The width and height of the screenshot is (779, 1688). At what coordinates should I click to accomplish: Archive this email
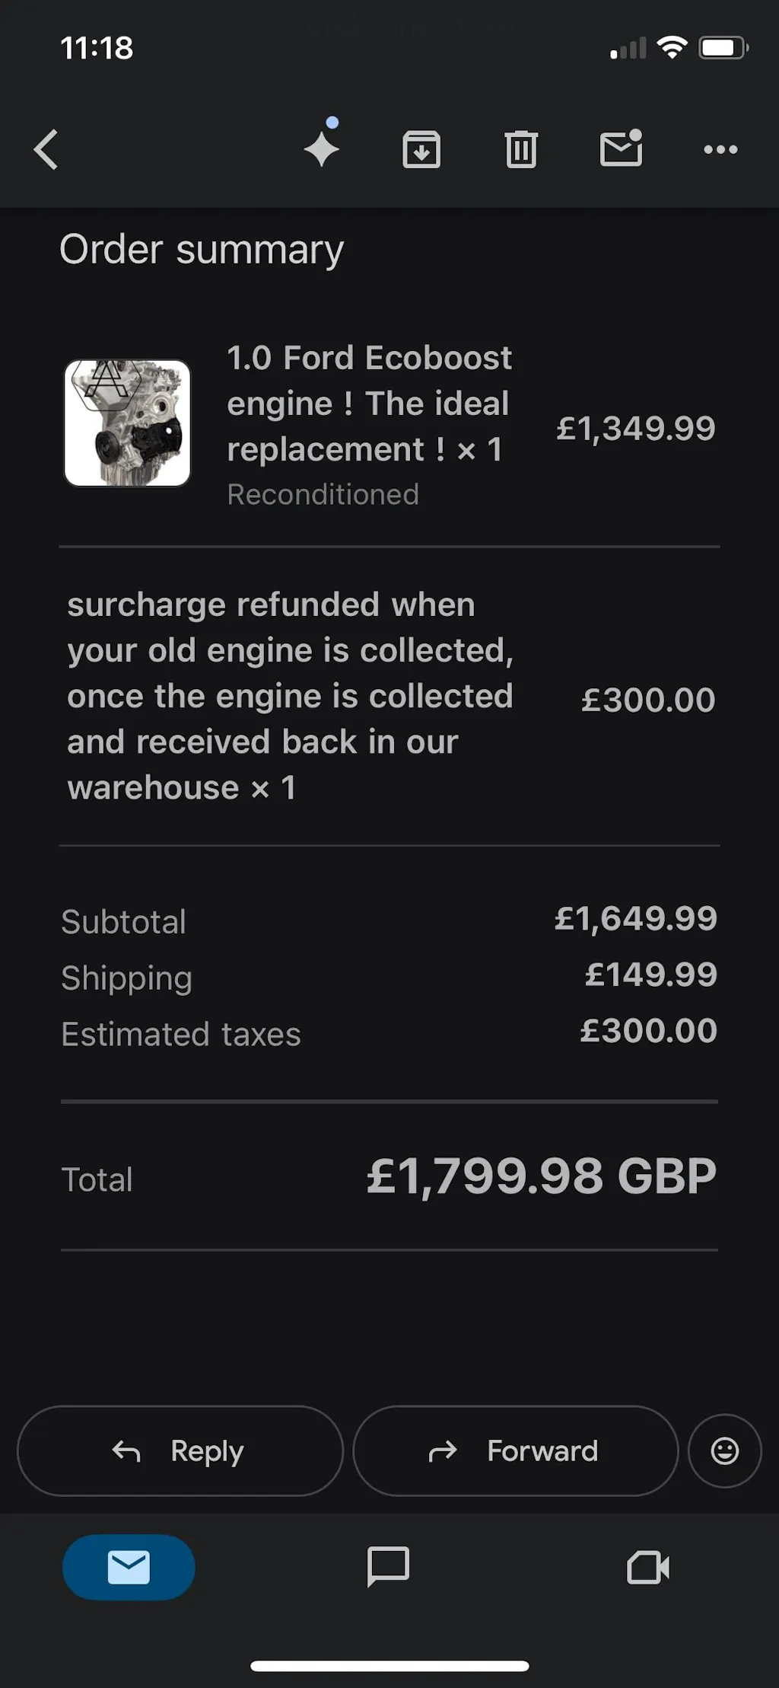(x=421, y=149)
